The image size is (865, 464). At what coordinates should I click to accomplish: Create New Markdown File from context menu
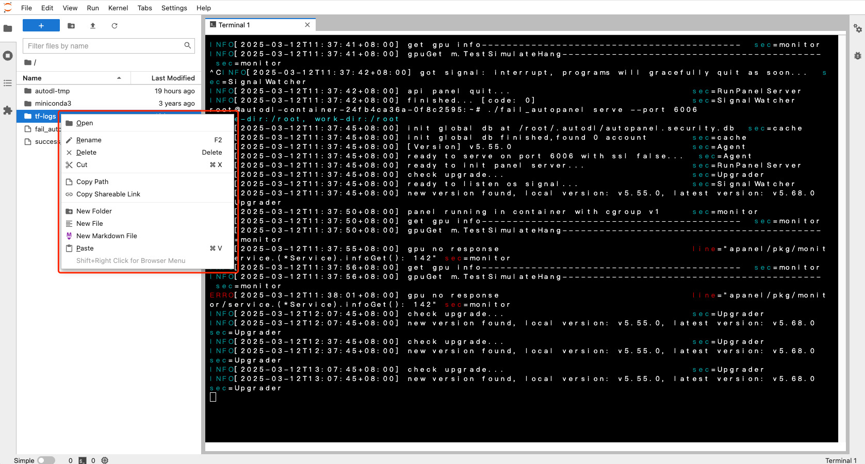(x=147, y=236)
